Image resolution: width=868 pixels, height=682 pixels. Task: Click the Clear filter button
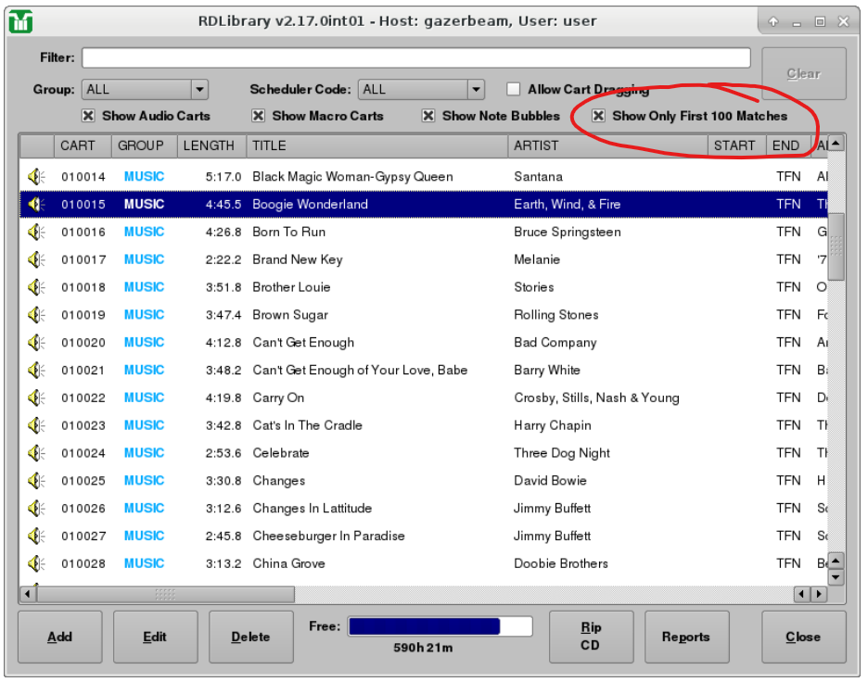[x=804, y=73]
